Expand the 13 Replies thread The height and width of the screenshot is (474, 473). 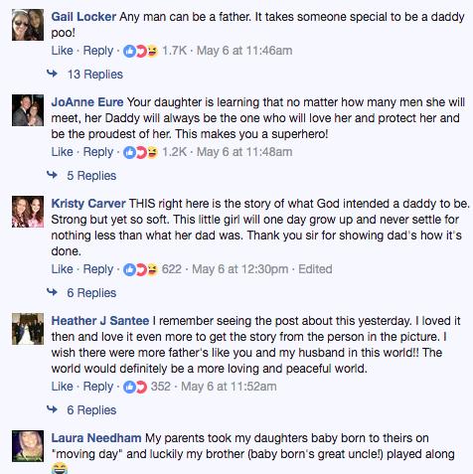point(95,75)
